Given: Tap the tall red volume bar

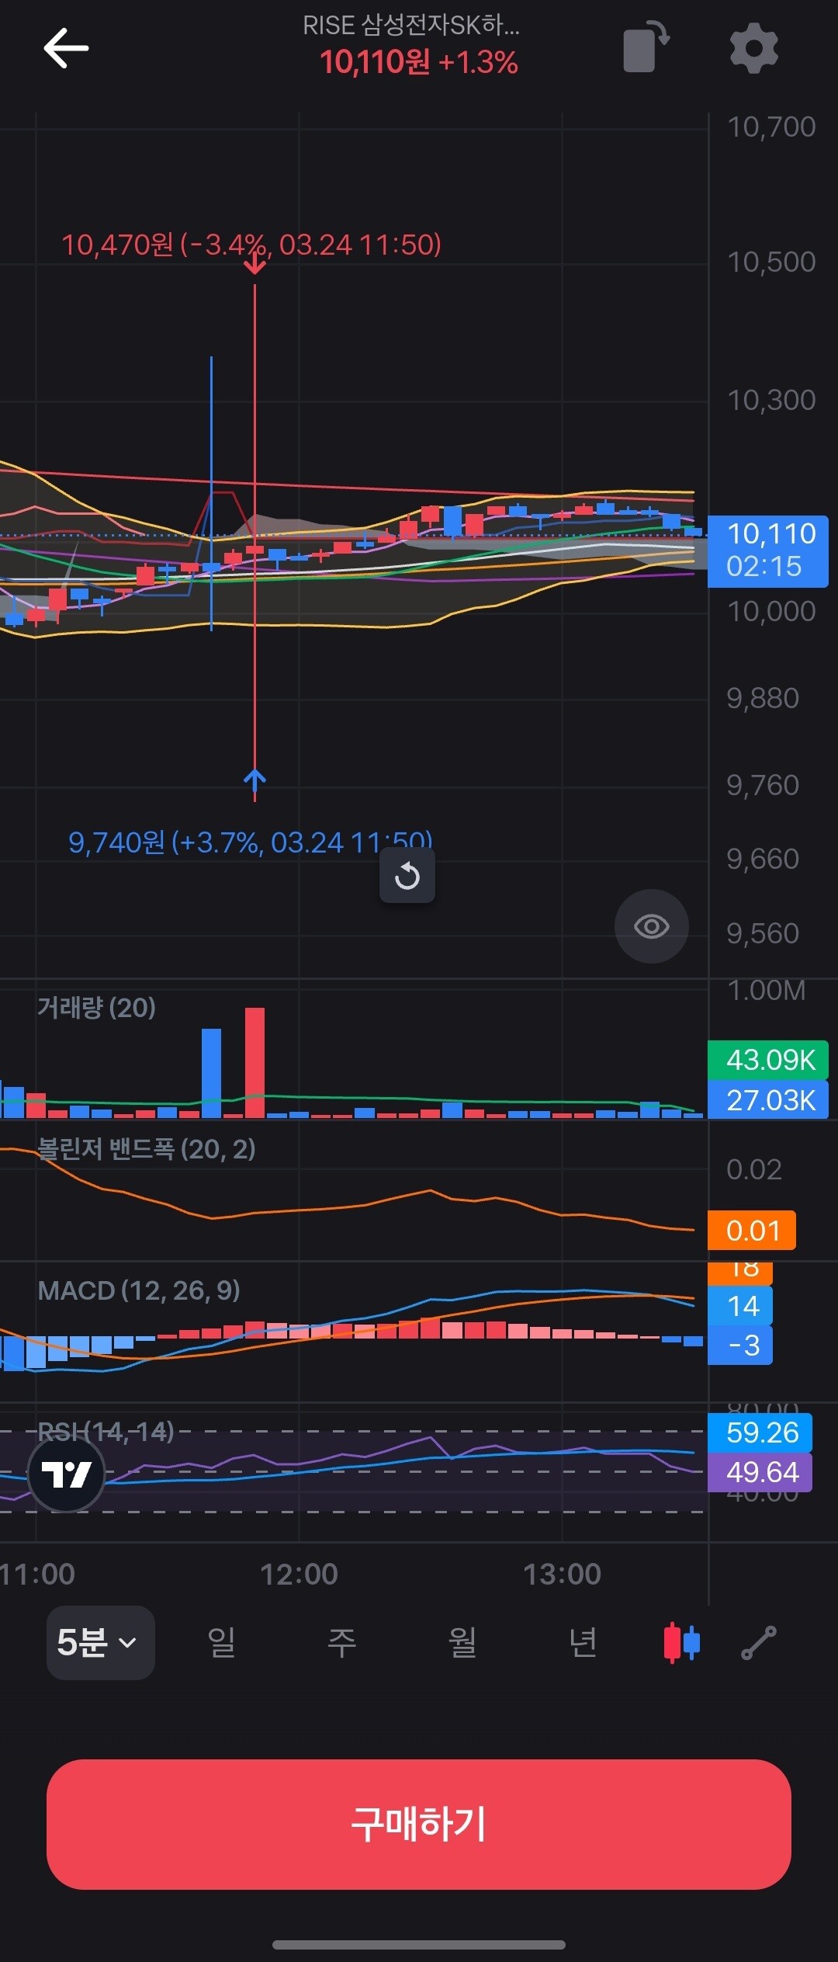Looking at the screenshot, I should pyautogui.click(x=255, y=1062).
